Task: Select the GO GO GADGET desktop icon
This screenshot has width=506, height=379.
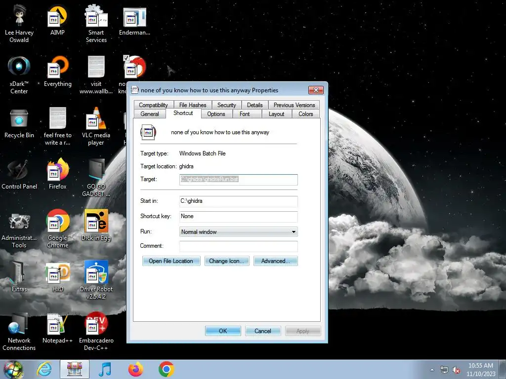Action: 96,177
